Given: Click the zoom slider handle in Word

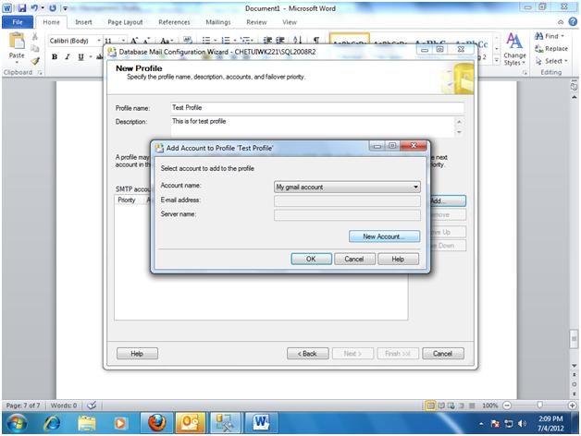Looking at the screenshot, I should point(540,406).
